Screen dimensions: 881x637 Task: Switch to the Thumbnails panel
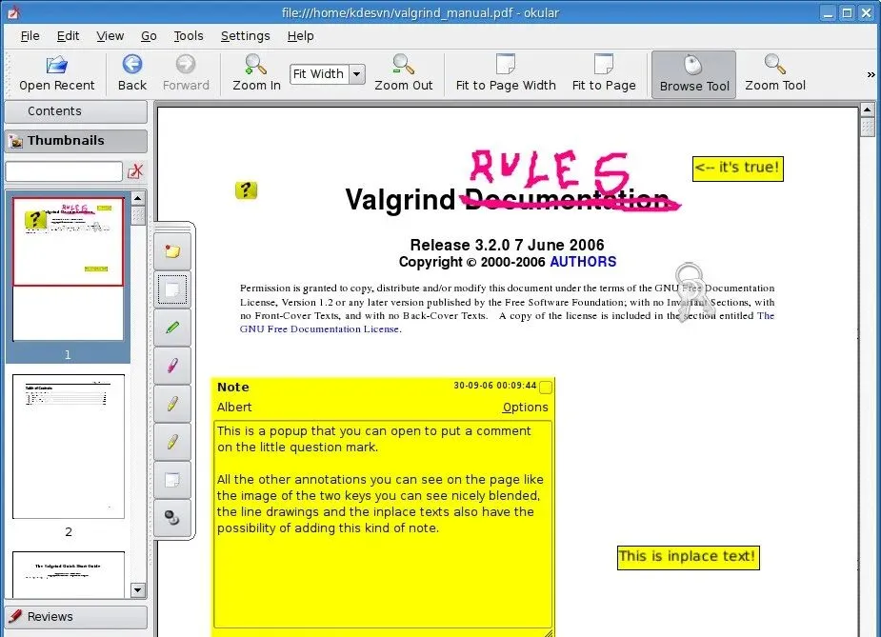point(76,140)
